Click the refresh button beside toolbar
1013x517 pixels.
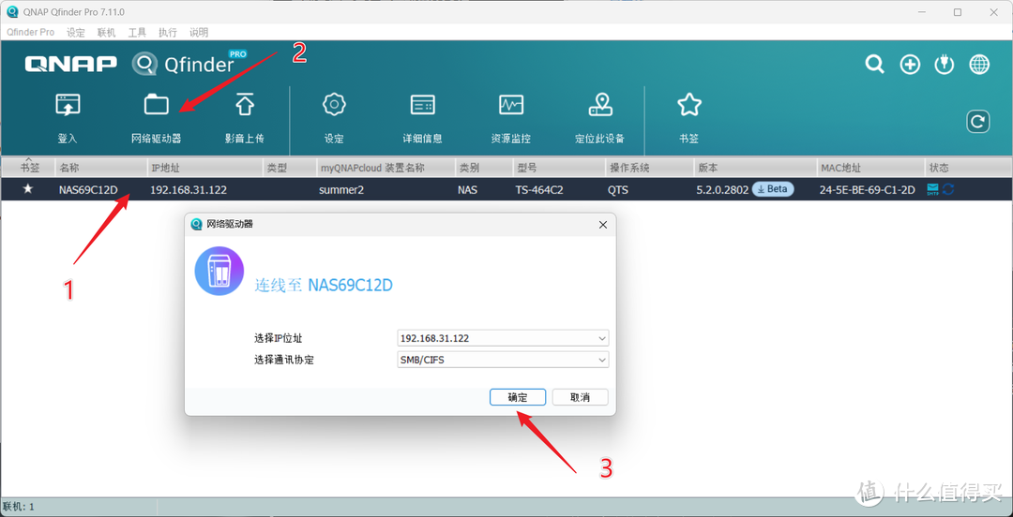click(978, 122)
